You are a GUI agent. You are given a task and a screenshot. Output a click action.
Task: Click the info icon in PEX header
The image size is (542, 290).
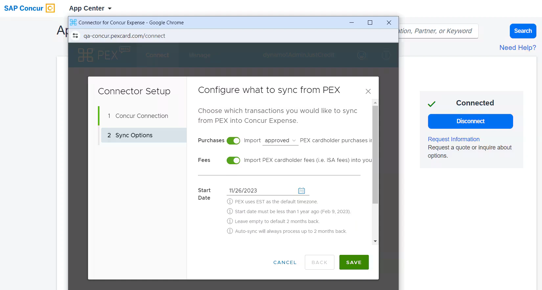coord(386,55)
